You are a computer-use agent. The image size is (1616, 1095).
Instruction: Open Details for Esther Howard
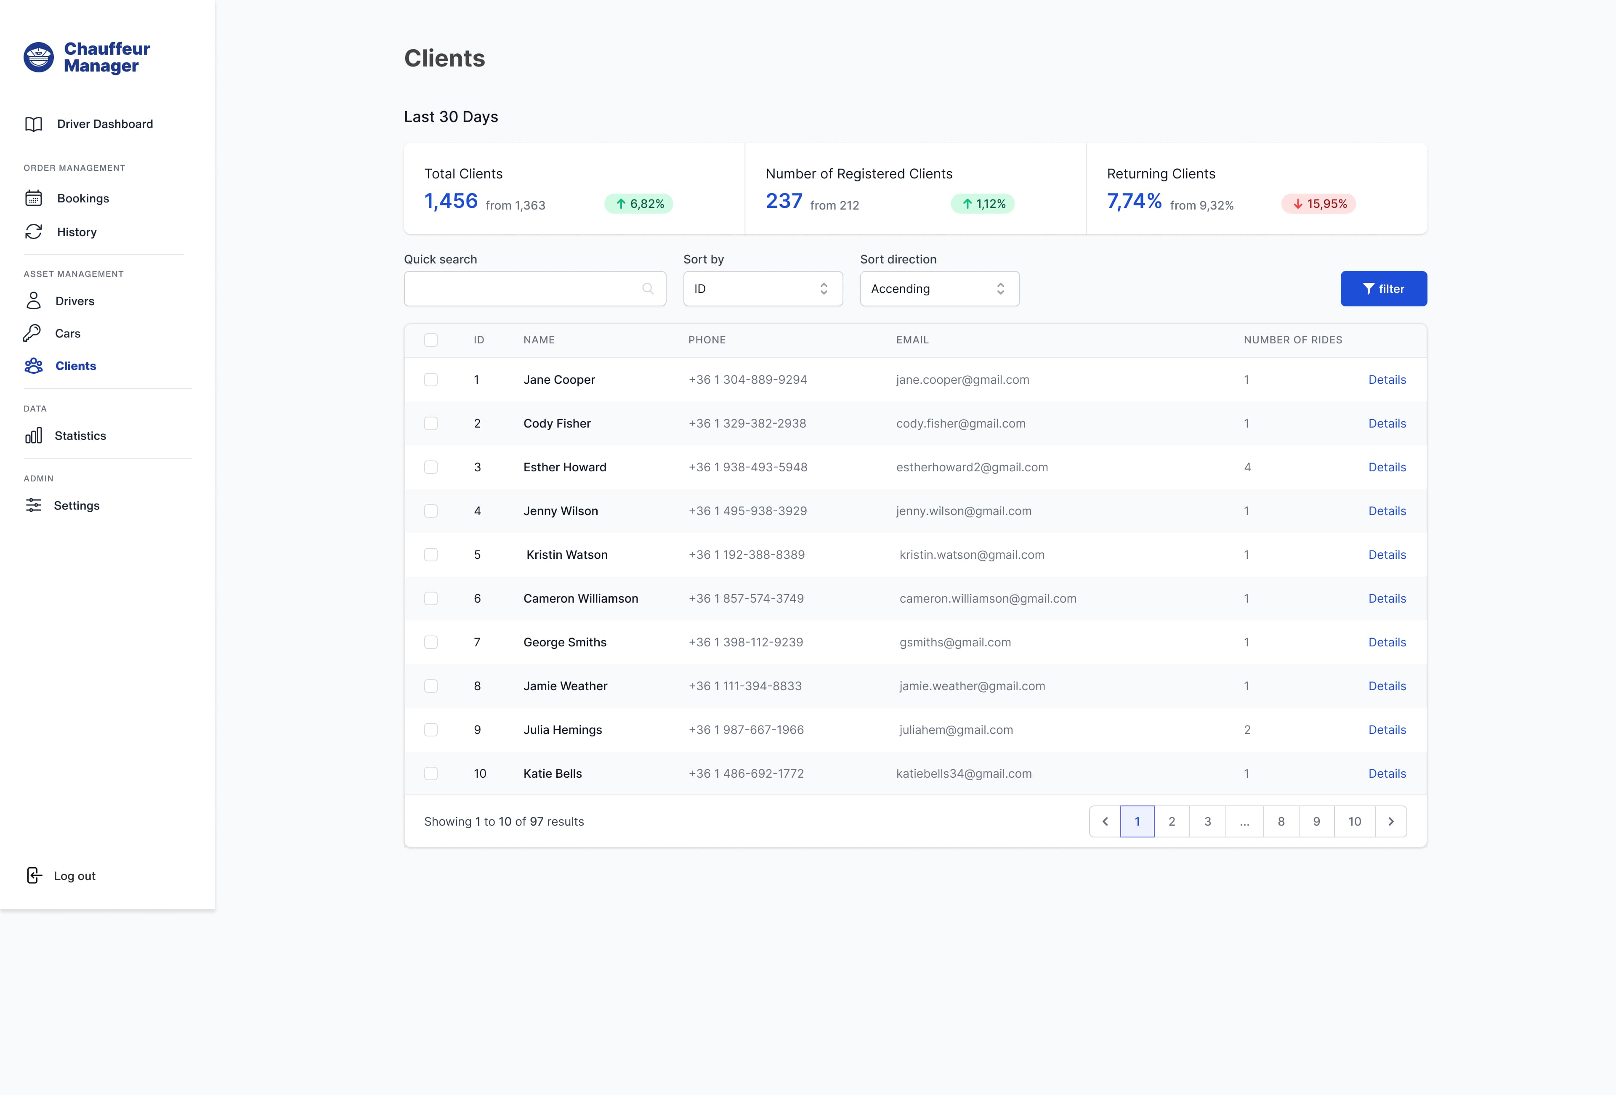point(1387,467)
